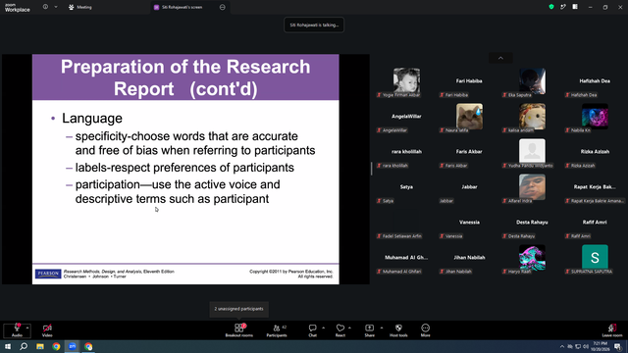The image size is (628, 353).
Task: Click Naura latifa's cat avatar
Action: pos(469,116)
